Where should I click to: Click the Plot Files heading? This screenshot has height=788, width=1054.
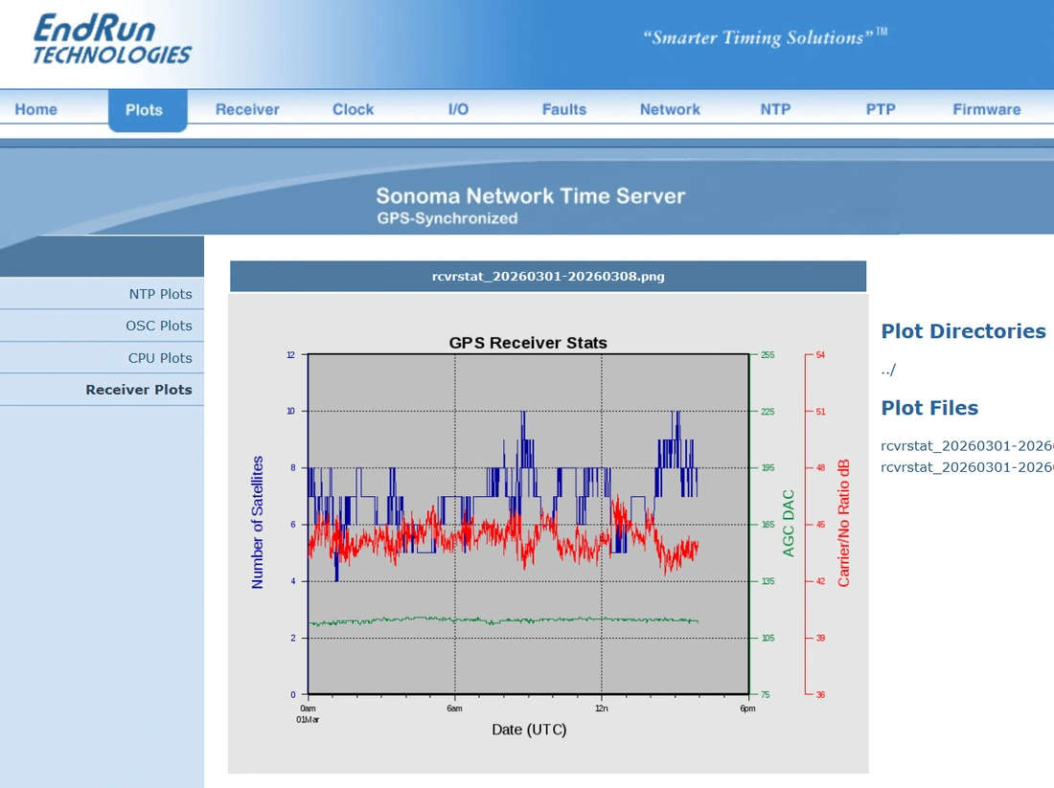coord(929,408)
